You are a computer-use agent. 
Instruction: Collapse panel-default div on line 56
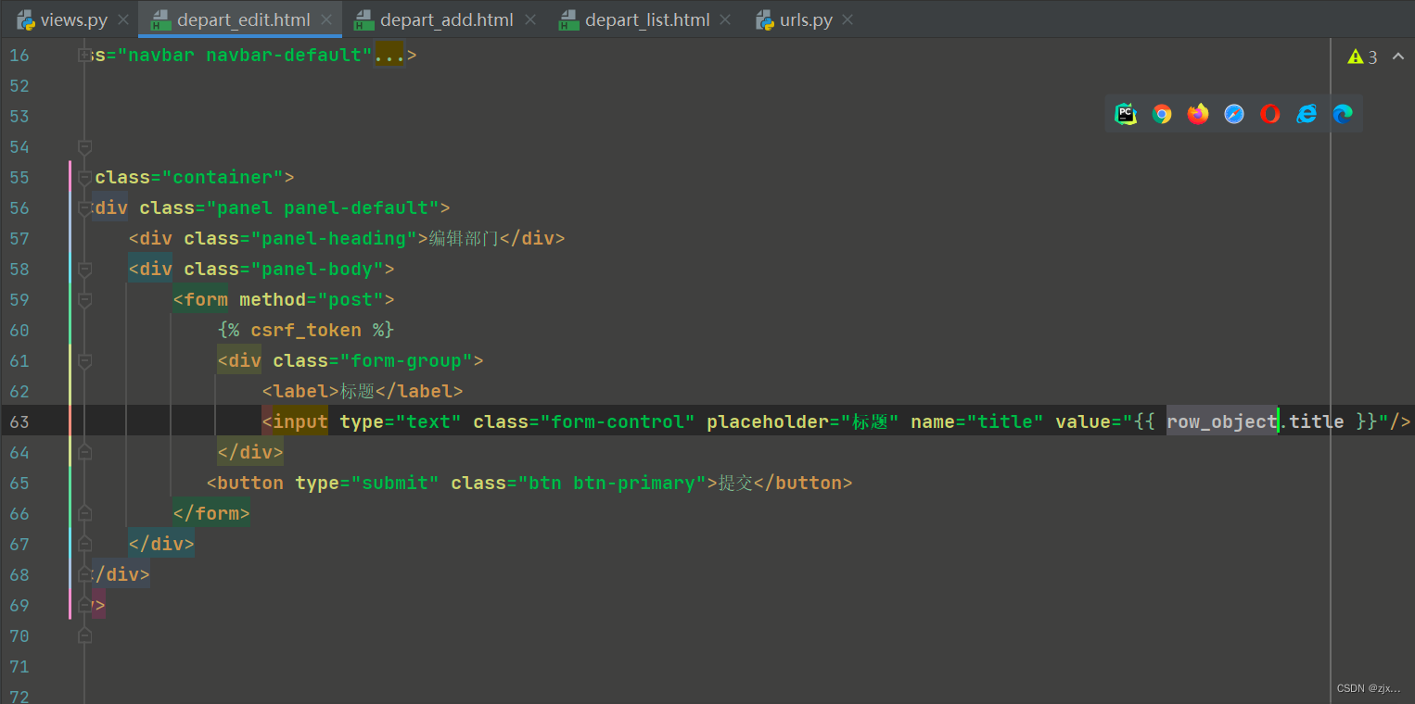coord(84,207)
